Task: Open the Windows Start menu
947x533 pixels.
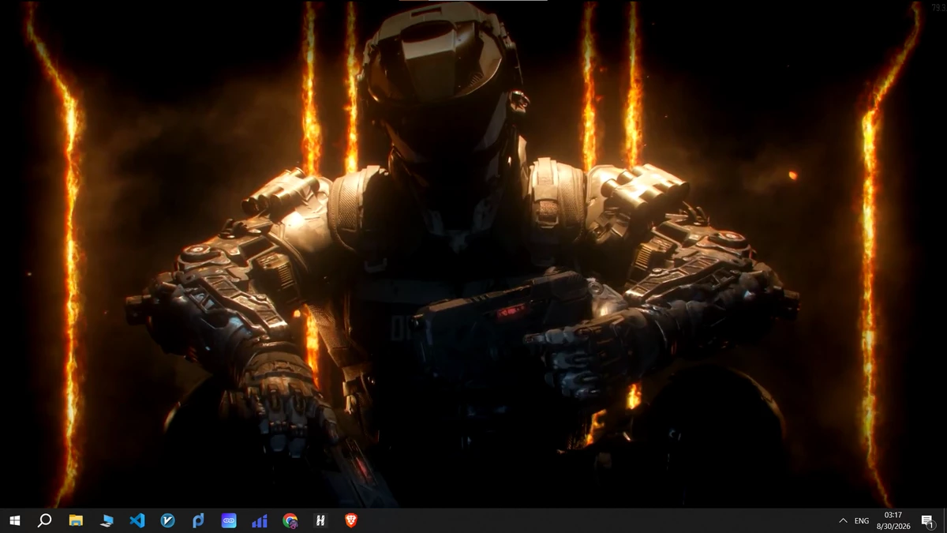Action: click(x=14, y=520)
